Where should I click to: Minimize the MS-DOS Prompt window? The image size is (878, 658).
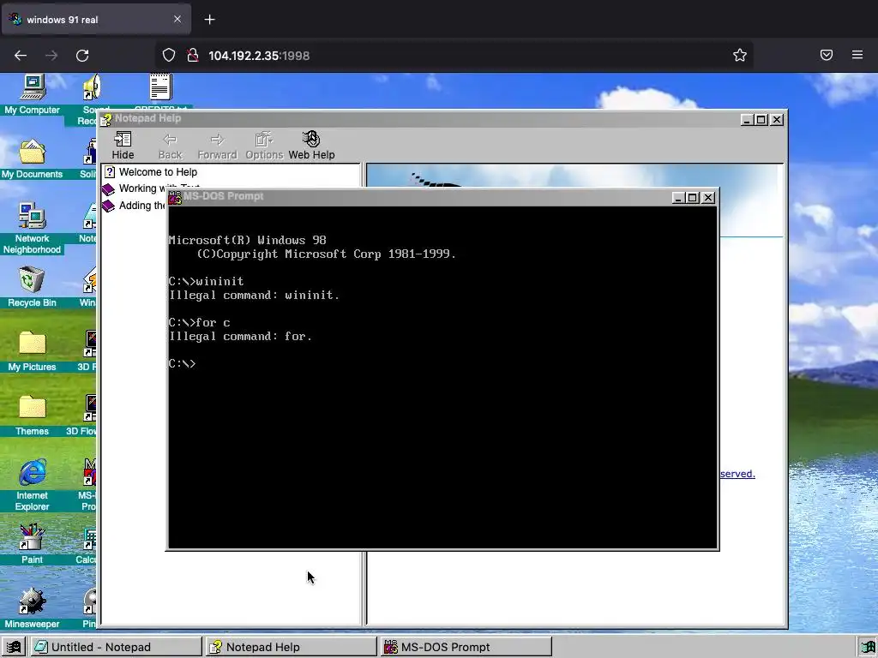point(678,198)
